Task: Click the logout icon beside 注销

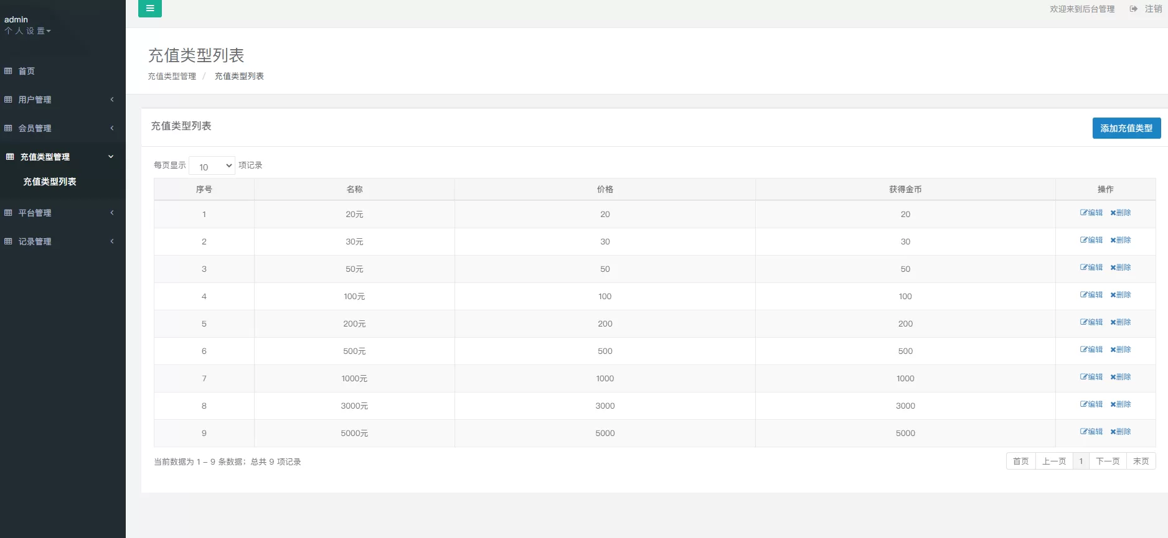Action: coord(1134,9)
